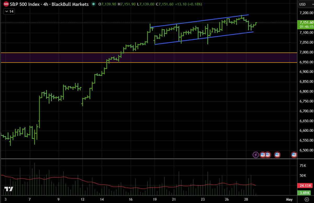314x203 pixels.
Task: Select the lower blue channel trend line
Action: point(204,38)
